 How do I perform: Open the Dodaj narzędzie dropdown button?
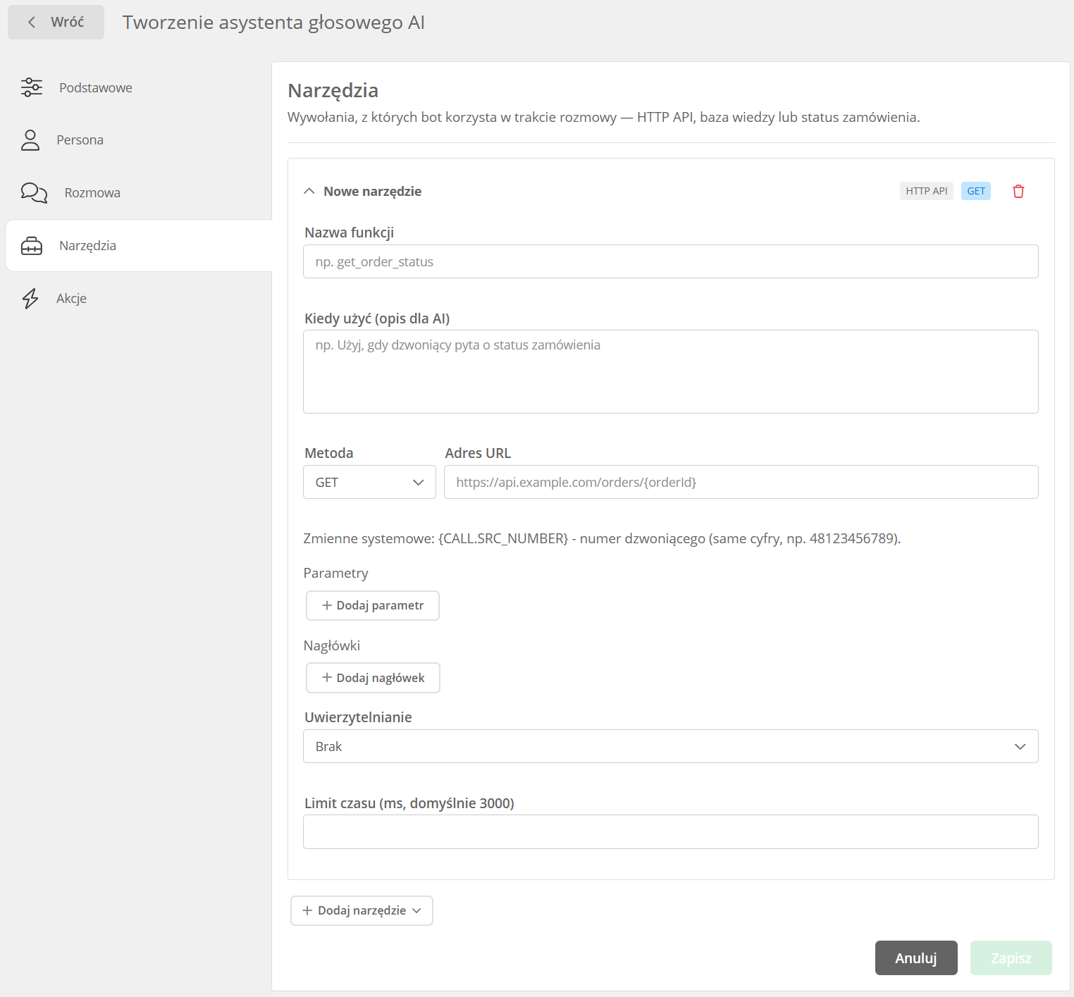362,910
